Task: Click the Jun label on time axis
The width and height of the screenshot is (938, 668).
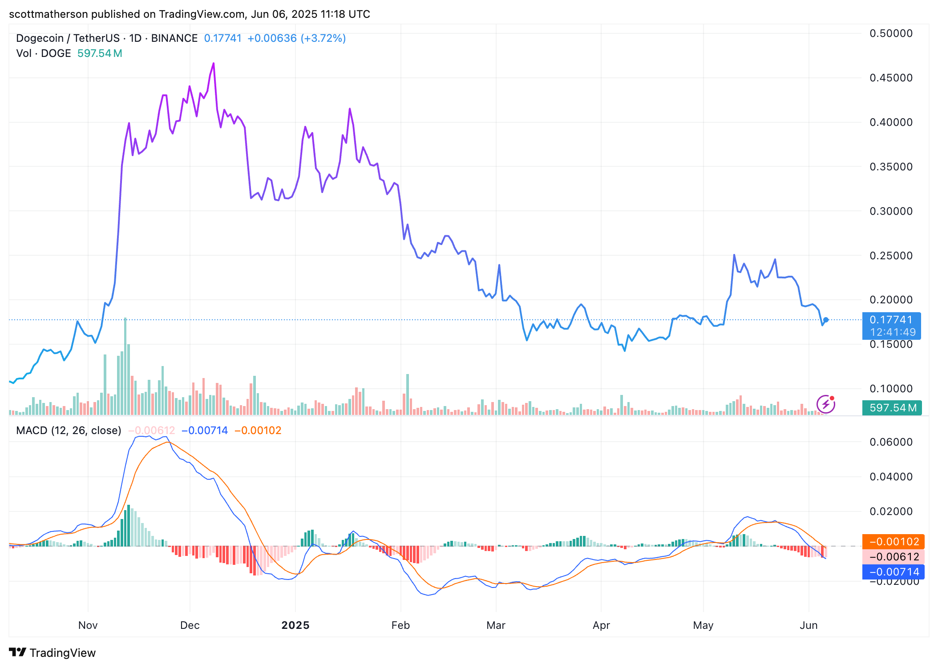Action: [809, 625]
